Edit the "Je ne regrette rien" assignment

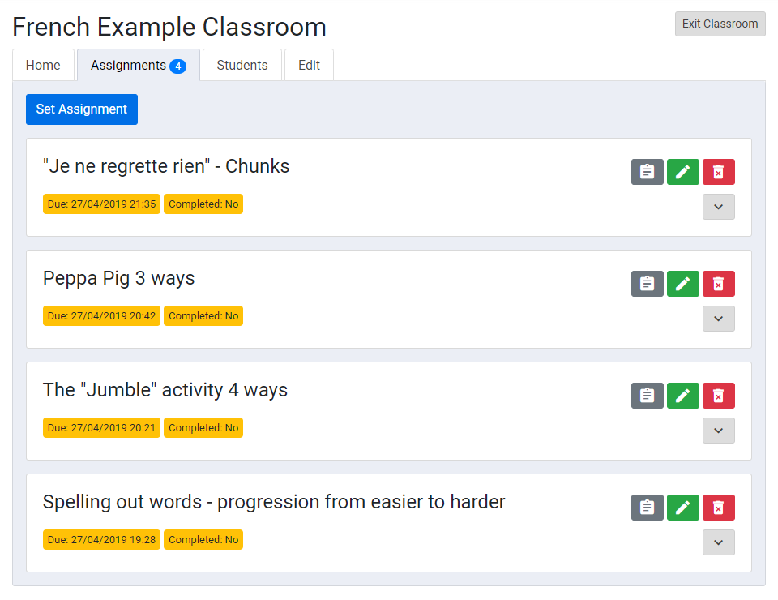coord(682,172)
